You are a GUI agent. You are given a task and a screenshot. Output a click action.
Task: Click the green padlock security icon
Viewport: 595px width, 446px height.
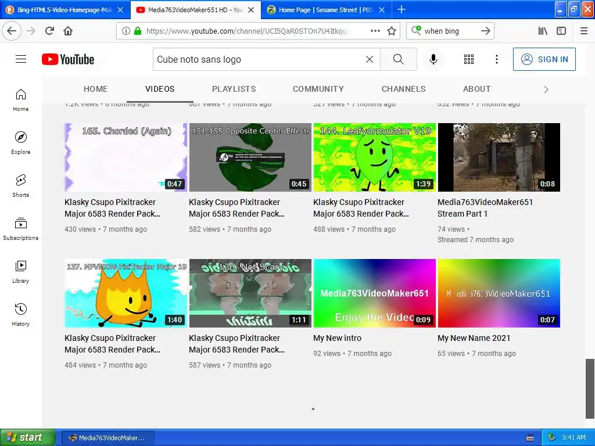click(x=138, y=31)
